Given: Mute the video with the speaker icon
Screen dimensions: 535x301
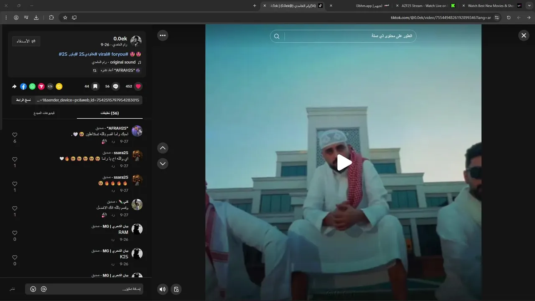Looking at the screenshot, I should coord(163,289).
